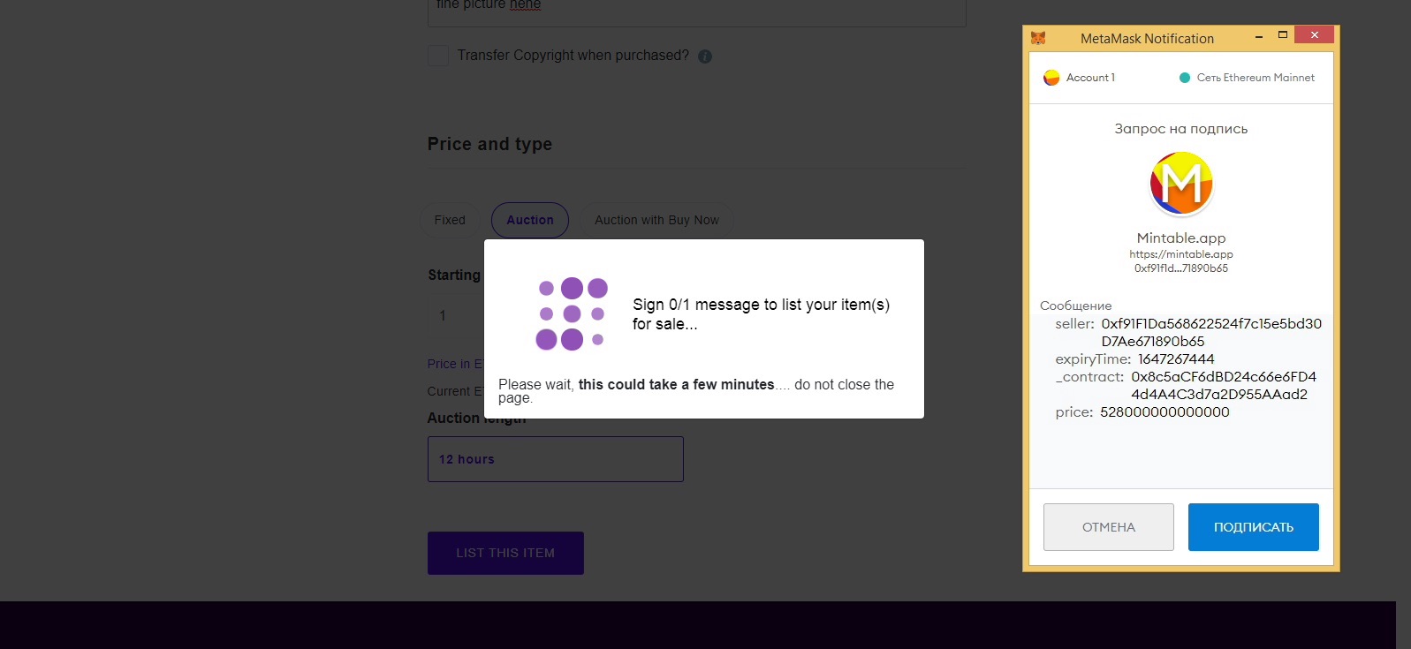This screenshot has width=1411, height=649.
Task: Click the ОТМЕНА cancel button
Action: (1108, 527)
